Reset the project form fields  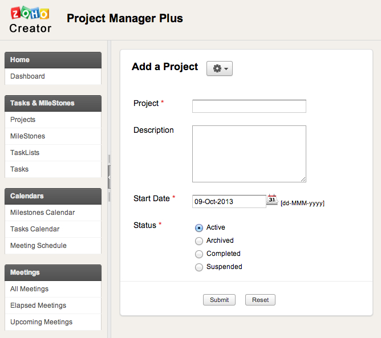tap(260, 300)
